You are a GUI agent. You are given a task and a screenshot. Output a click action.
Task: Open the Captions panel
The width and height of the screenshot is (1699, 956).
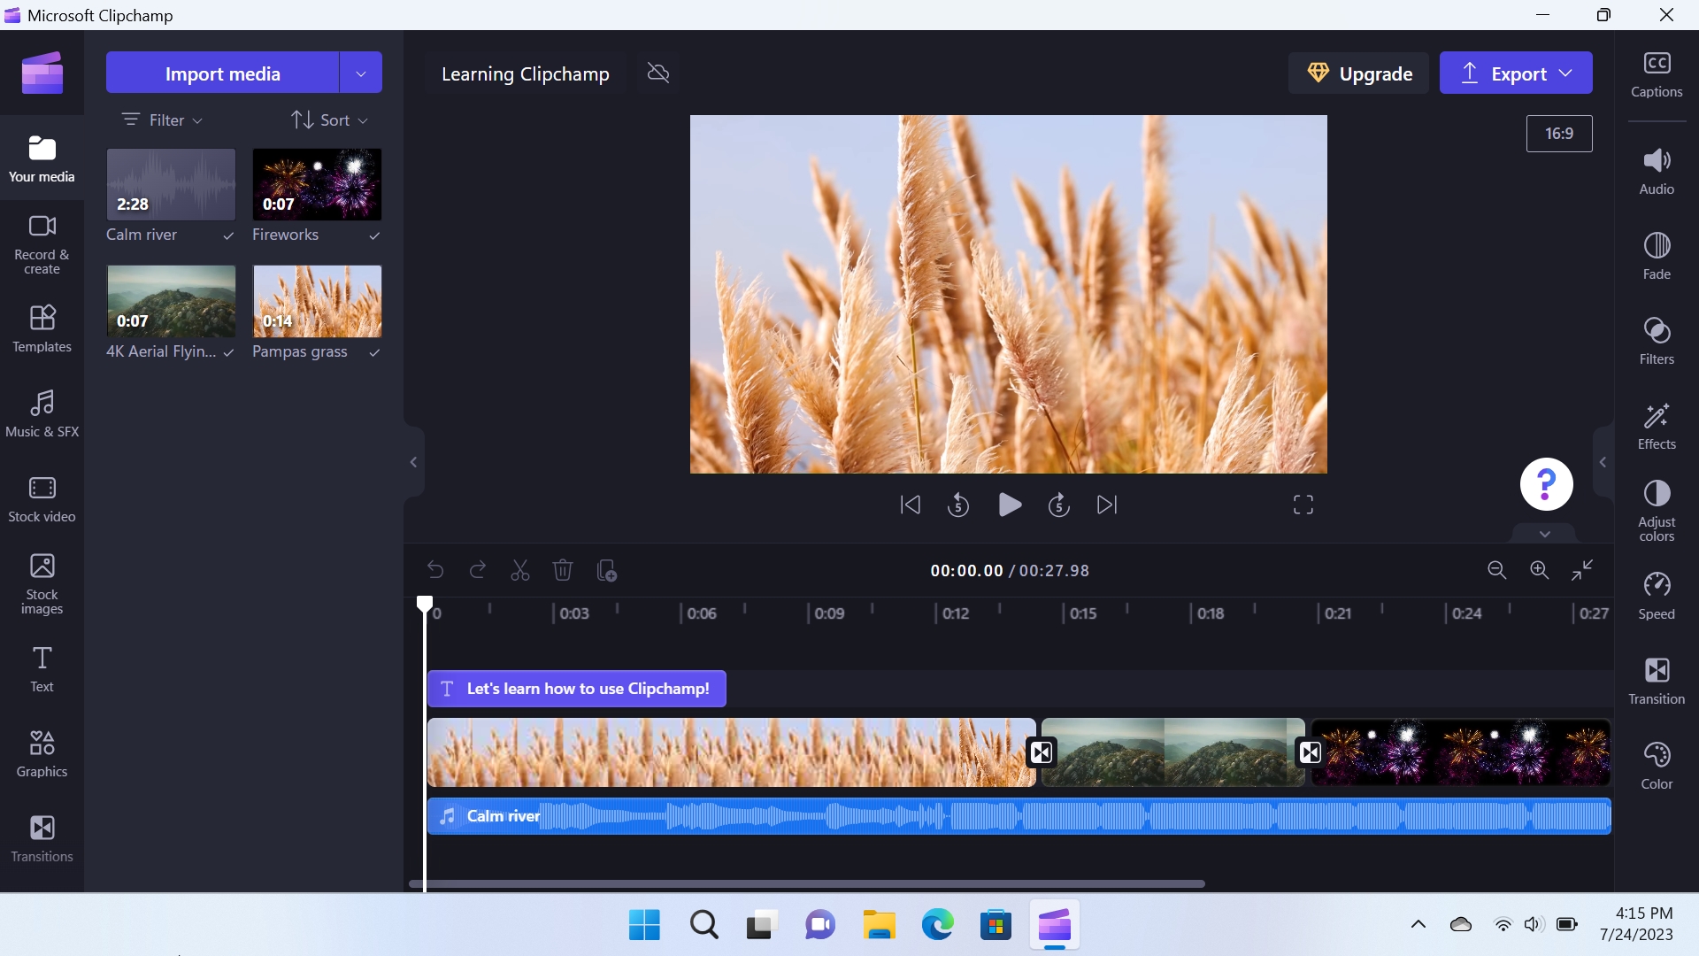point(1657,73)
